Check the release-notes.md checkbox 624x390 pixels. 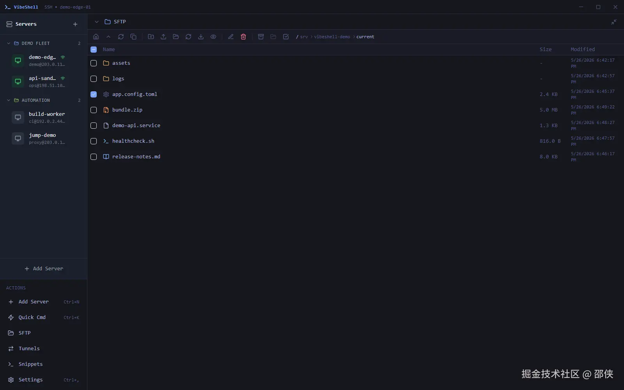(x=94, y=157)
